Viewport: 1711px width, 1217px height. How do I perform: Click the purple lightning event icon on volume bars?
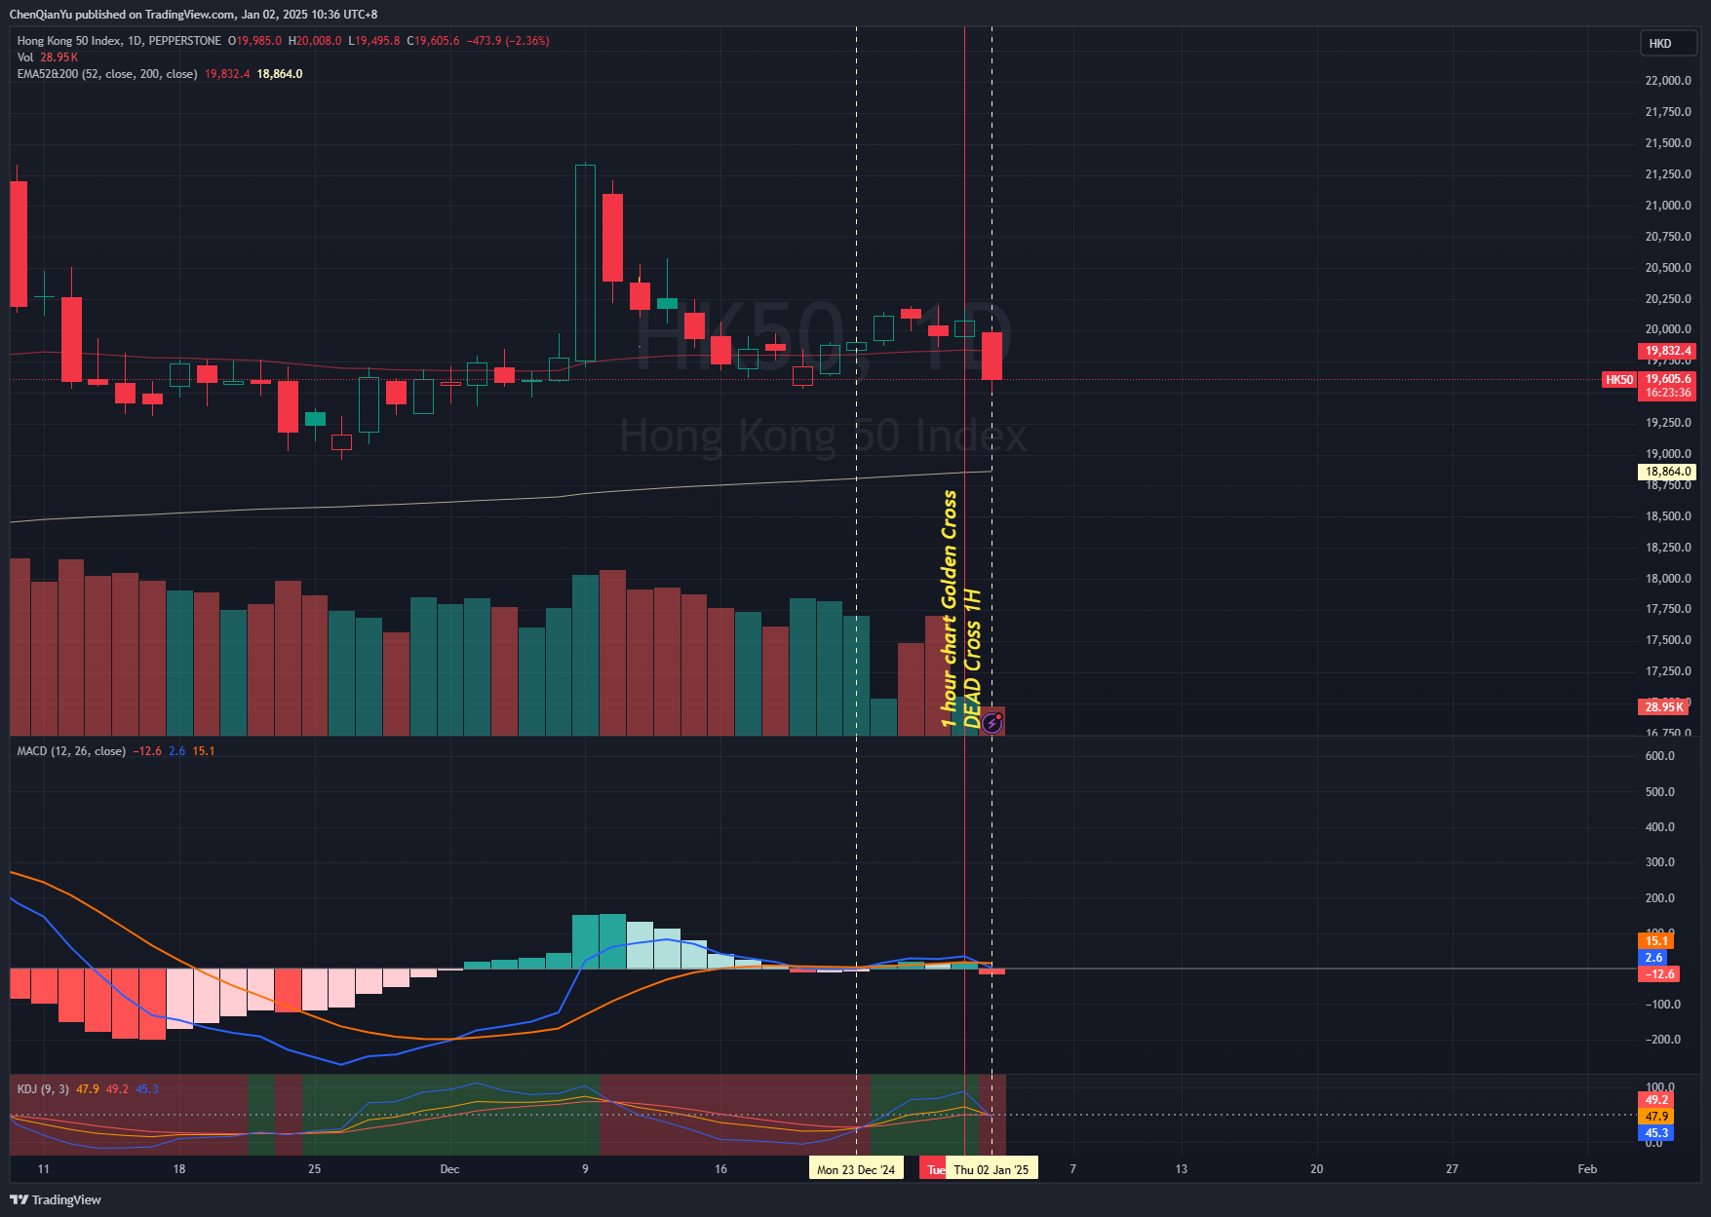pyautogui.click(x=992, y=722)
